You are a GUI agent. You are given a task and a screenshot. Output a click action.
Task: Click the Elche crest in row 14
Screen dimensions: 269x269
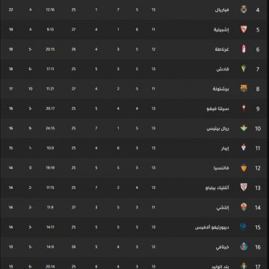[244, 207]
